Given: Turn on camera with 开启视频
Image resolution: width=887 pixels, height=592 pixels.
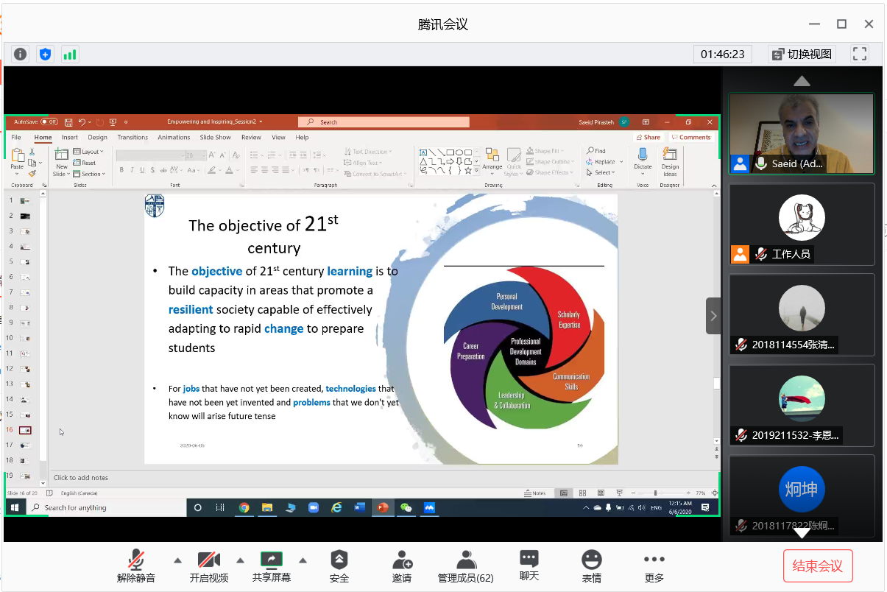Looking at the screenshot, I should coord(208,565).
